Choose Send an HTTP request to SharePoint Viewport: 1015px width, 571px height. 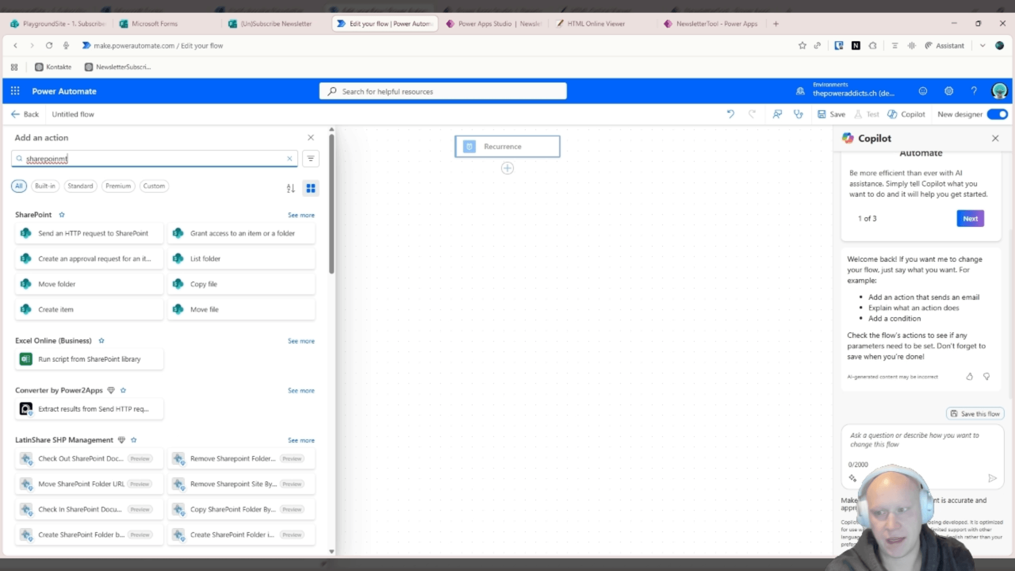(x=89, y=233)
